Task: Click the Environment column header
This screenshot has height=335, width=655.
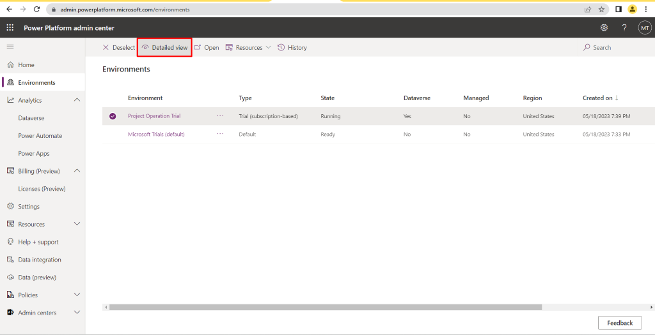Action: [145, 98]
